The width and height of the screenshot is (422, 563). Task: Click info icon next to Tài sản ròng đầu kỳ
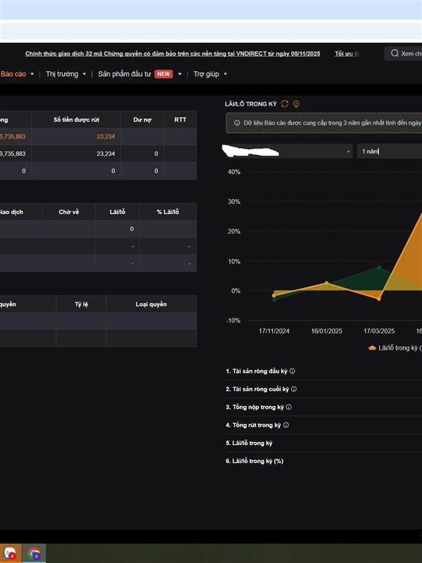(x=293, y=371)
